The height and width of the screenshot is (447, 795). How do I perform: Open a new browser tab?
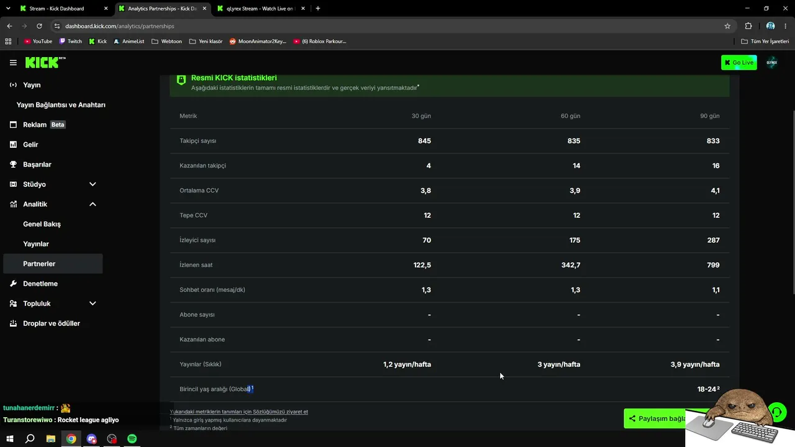pyautogui.click(x=318, y=9)
